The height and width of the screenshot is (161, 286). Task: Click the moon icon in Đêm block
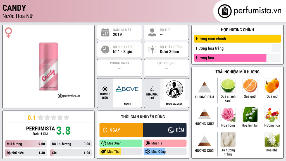click(171, 130)
